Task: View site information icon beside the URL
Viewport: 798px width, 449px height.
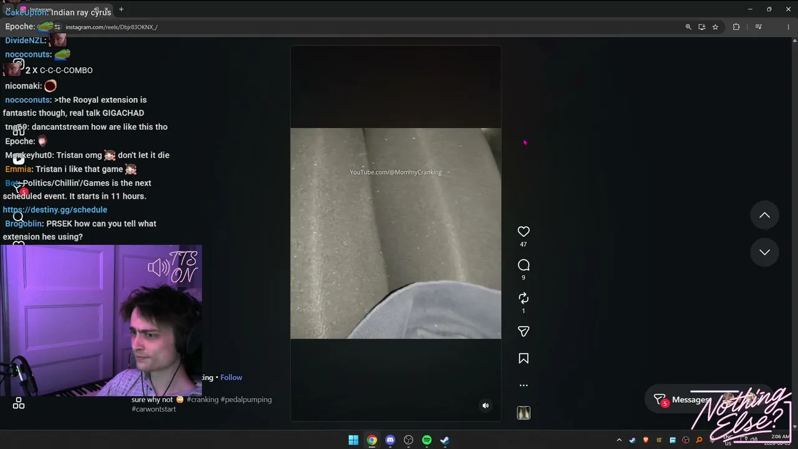Action: (57, 27)
